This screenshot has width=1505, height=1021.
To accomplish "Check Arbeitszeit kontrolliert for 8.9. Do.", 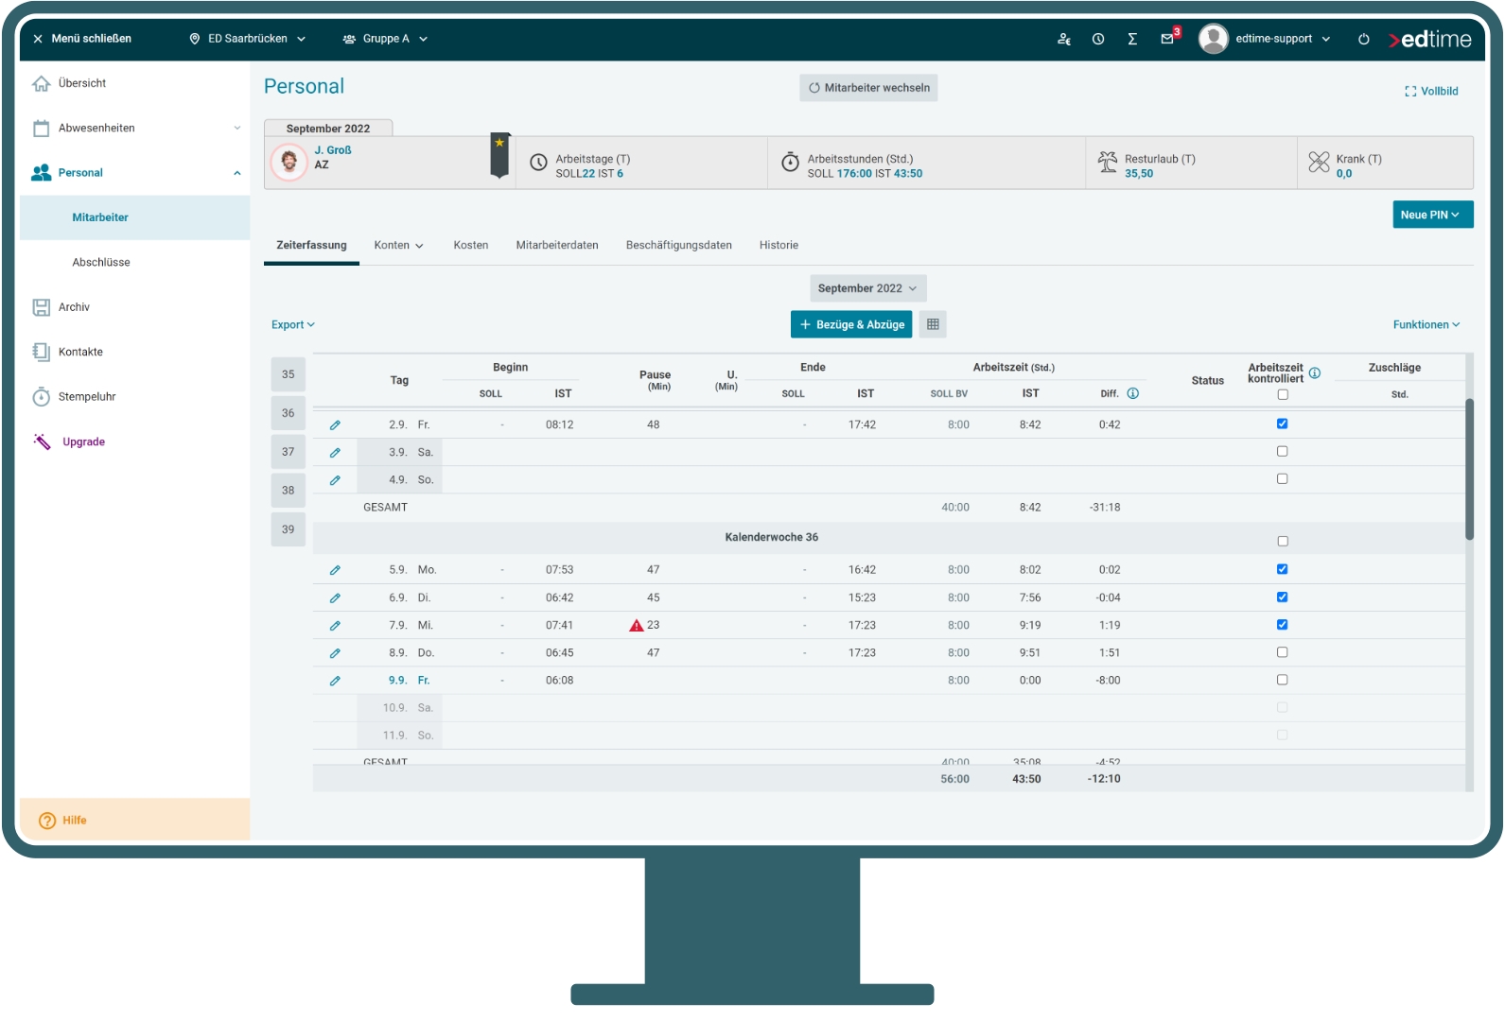I will tap(1283, 652).
